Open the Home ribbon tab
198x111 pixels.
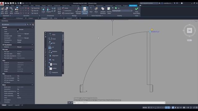coord(7,6)
